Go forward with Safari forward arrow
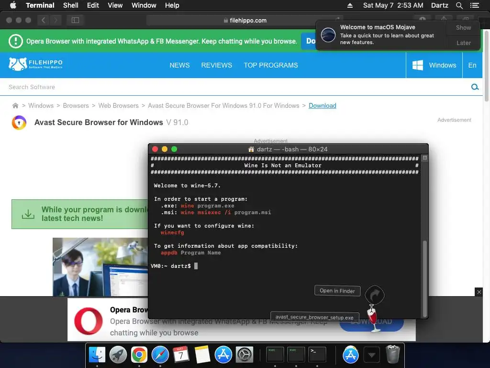This screenshot has width=490, height=368. (56, 20)
